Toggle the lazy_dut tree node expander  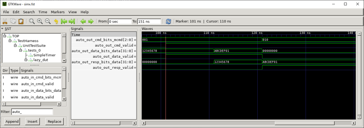[26, 60]
